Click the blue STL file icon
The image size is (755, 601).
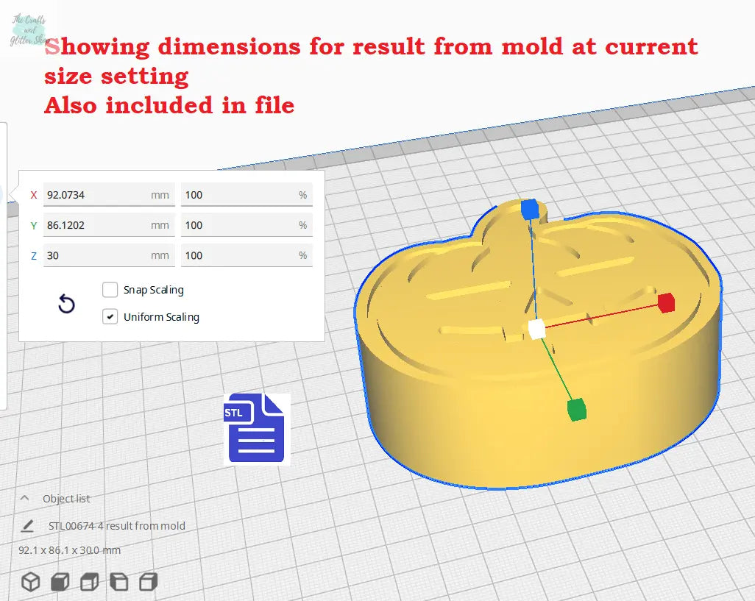coord(256,429)
